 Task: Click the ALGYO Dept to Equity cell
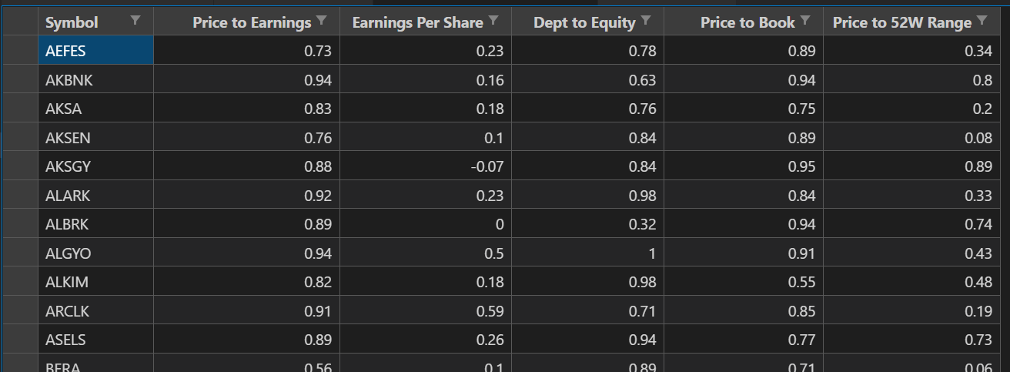pyautogui.click(x=587, y=253)
